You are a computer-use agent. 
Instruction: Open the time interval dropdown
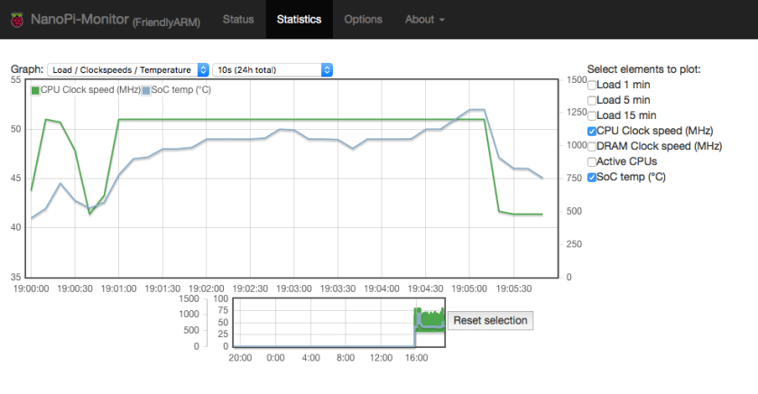[x=273, y=69]
